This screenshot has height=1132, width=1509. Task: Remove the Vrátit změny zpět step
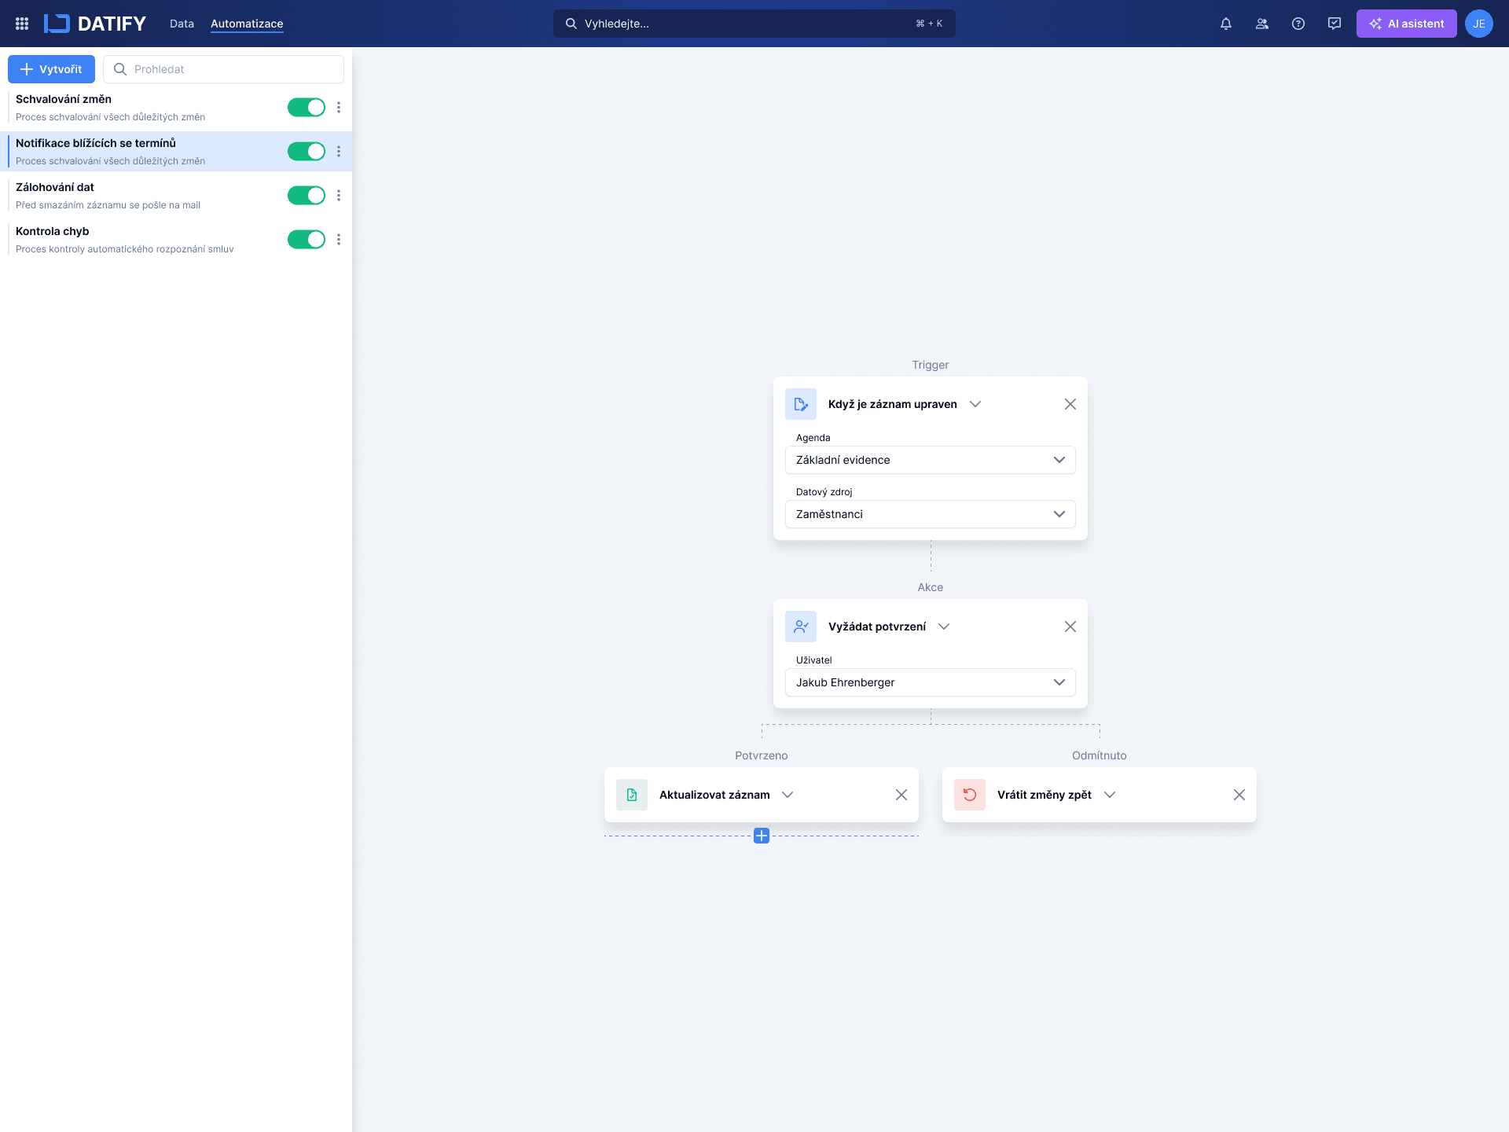pos(1239,795)
